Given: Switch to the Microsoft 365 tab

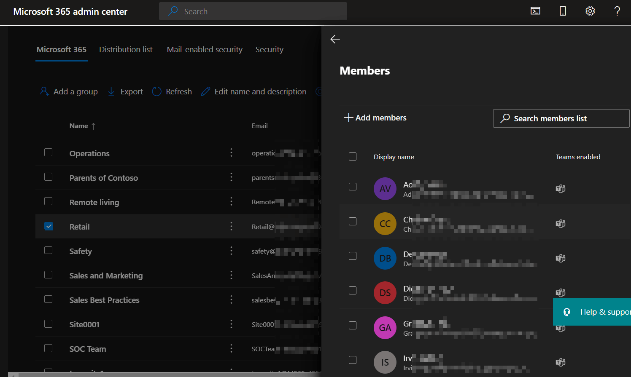Looking at the screenshot, I should [x=62, y=50].
